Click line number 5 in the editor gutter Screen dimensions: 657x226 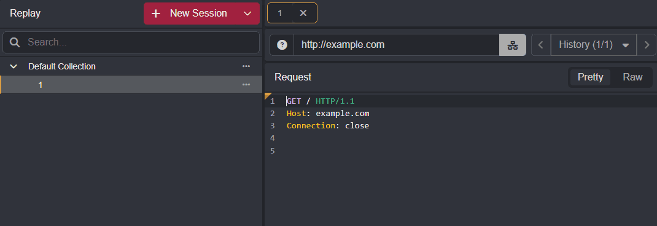(x=273, y=150)
